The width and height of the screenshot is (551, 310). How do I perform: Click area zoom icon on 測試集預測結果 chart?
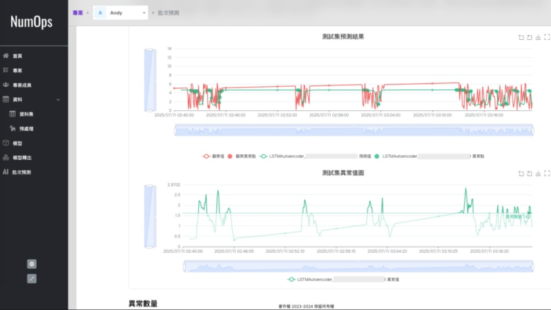tap(521, 37)
